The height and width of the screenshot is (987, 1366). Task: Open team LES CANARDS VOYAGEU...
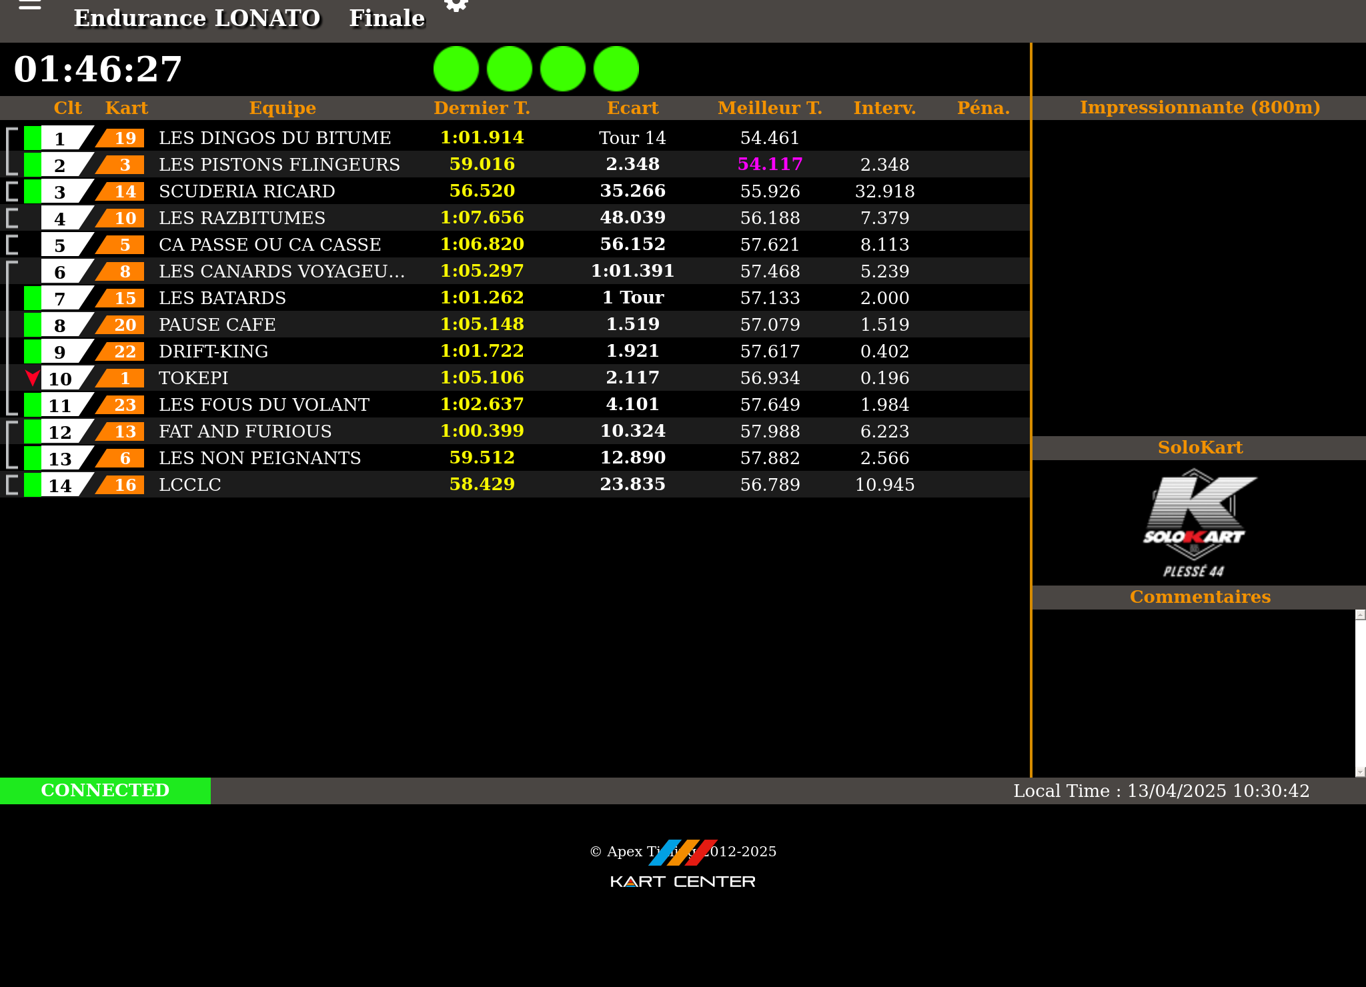(x=281, y=271)
